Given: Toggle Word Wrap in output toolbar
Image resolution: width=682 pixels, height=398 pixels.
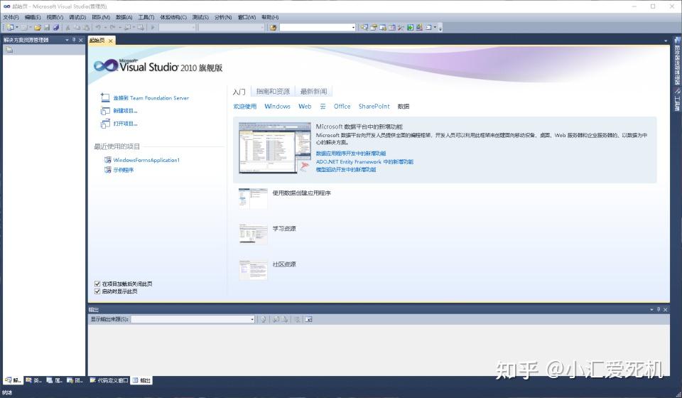Looking at the screenshot, I should pos(308,319).
